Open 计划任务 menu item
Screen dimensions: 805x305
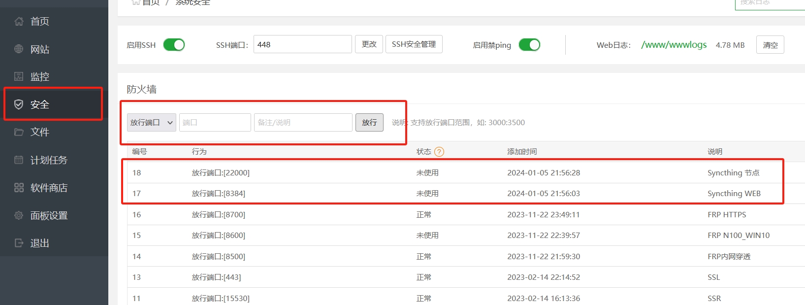(x=49, y=160)
